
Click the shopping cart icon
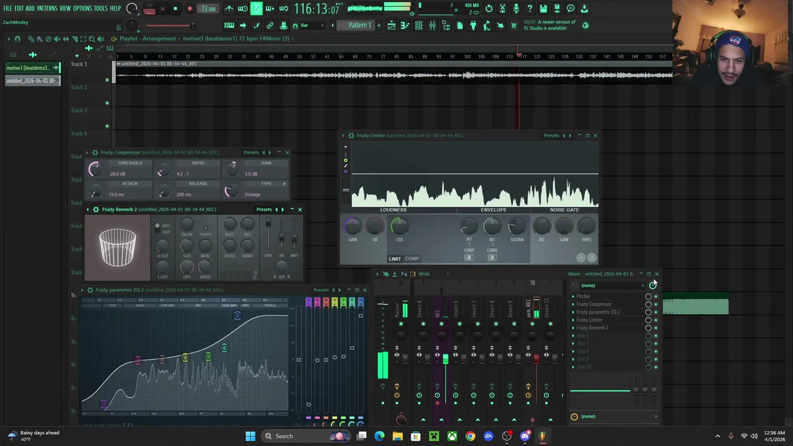tap(514, 25)
